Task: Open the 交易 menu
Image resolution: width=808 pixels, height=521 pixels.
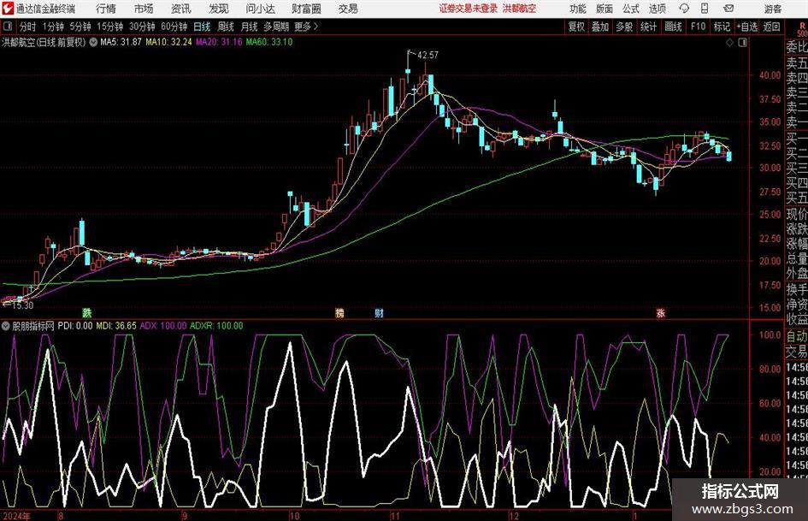Action: click(x=348, y=9)
